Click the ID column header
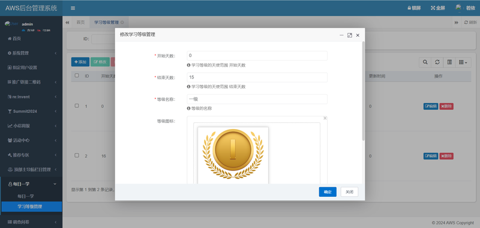 click(87, 76)
